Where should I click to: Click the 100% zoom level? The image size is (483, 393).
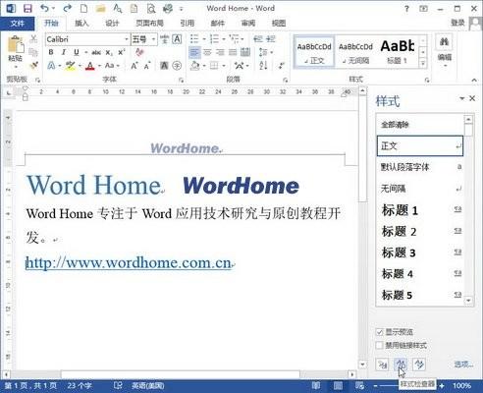point(461,386)
